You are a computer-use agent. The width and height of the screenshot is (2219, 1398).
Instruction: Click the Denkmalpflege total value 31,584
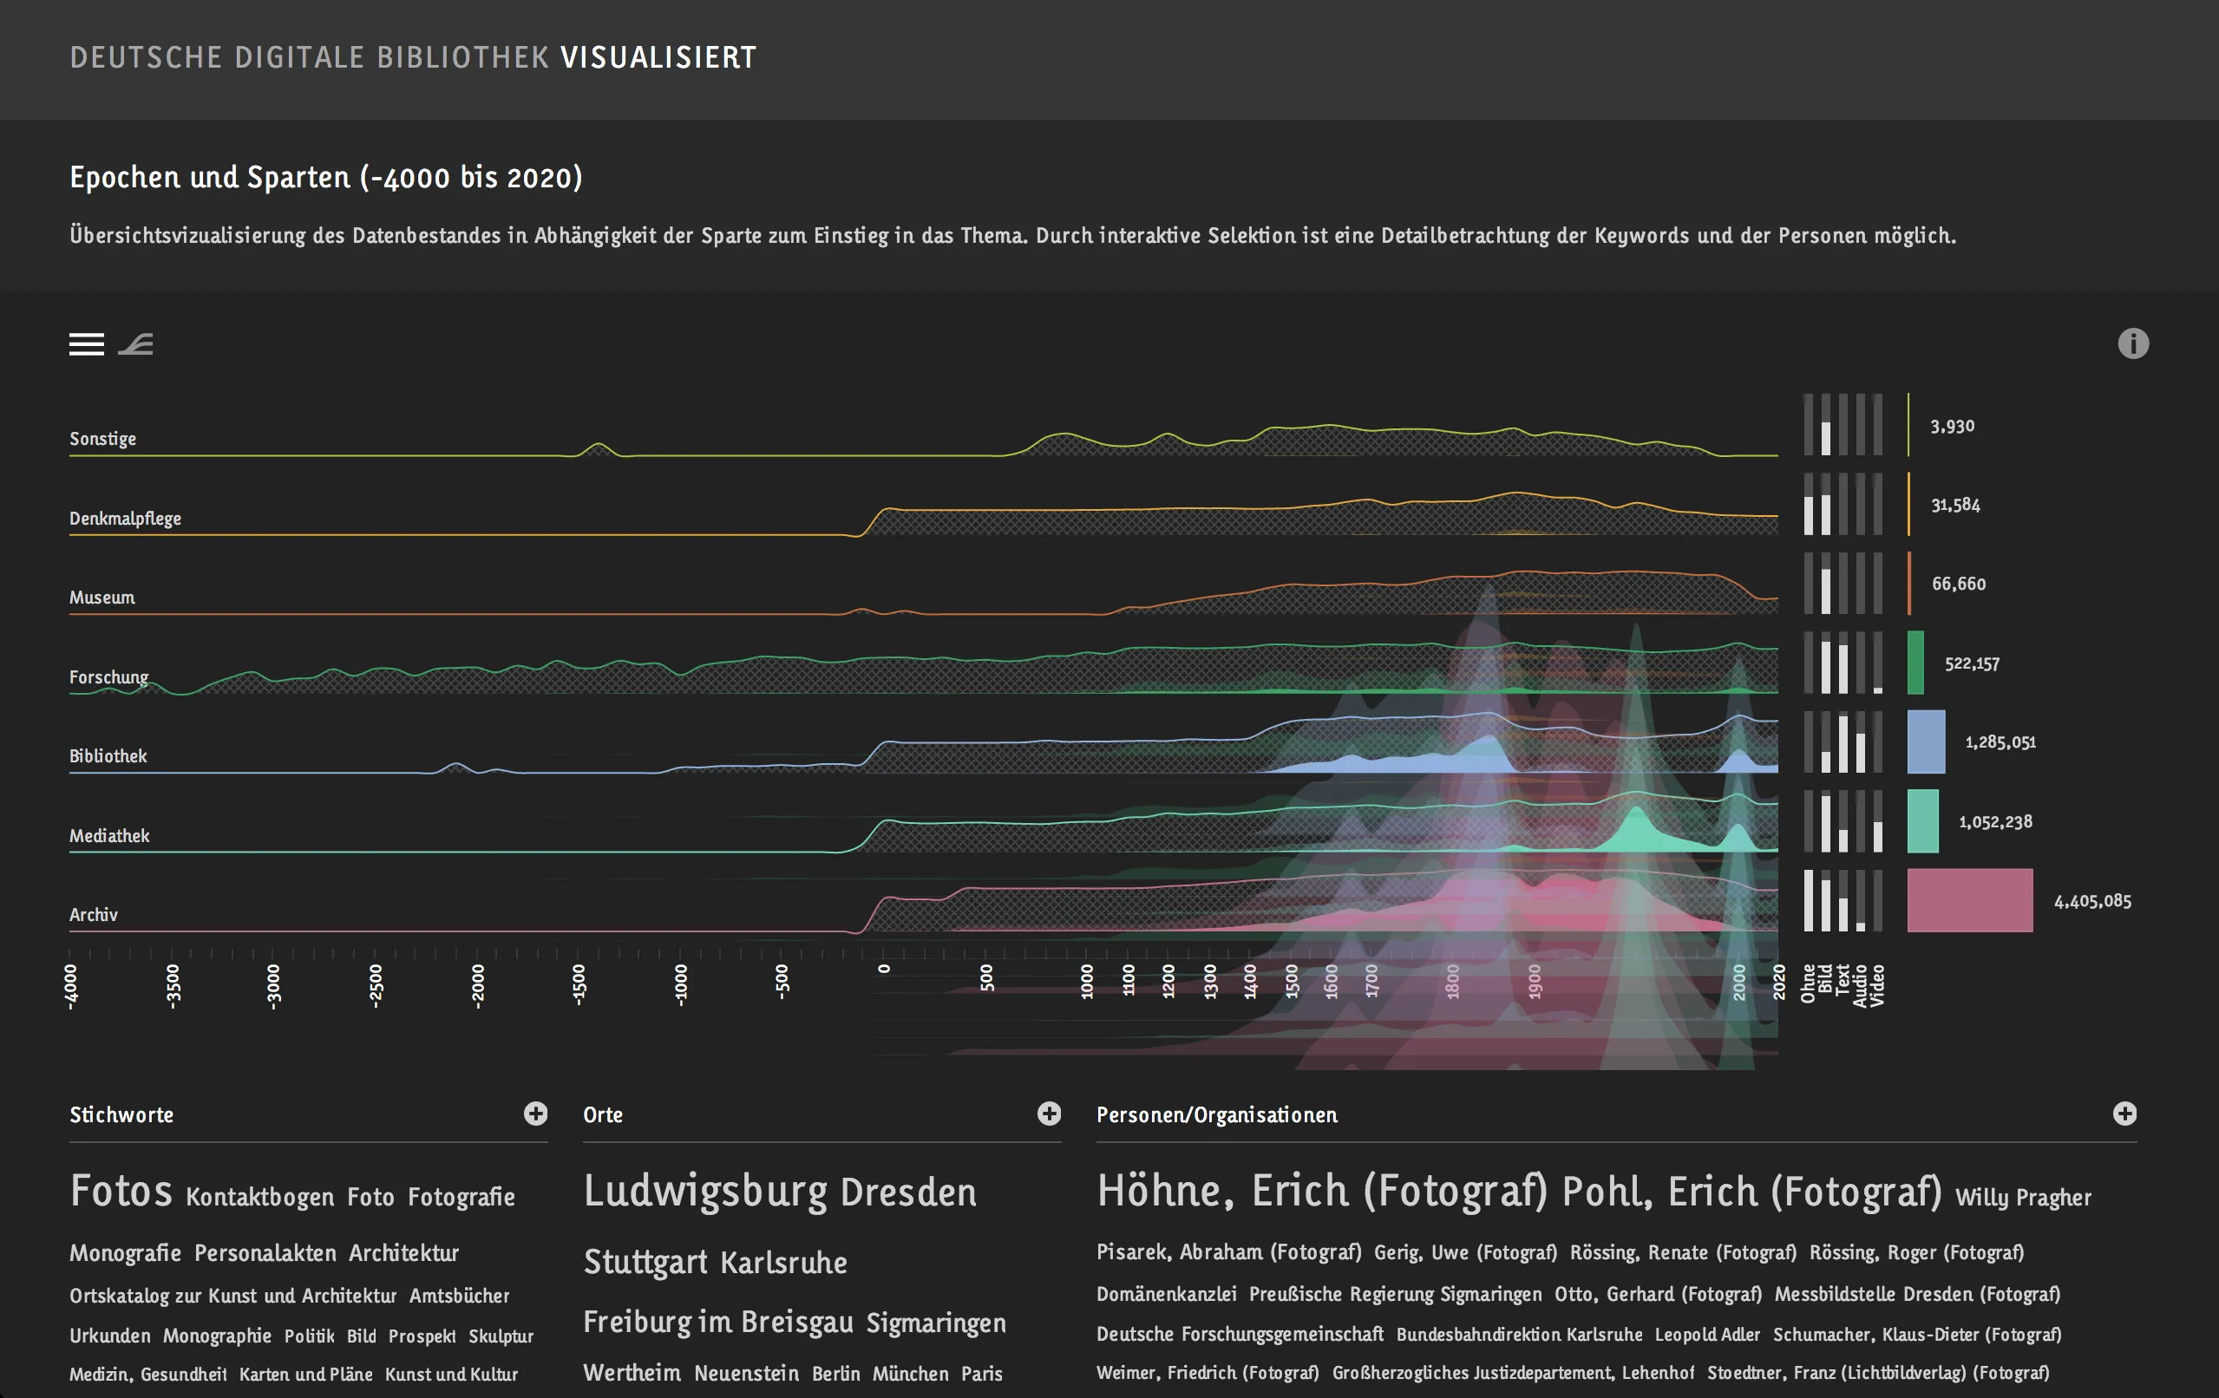tap(1955, 504)
